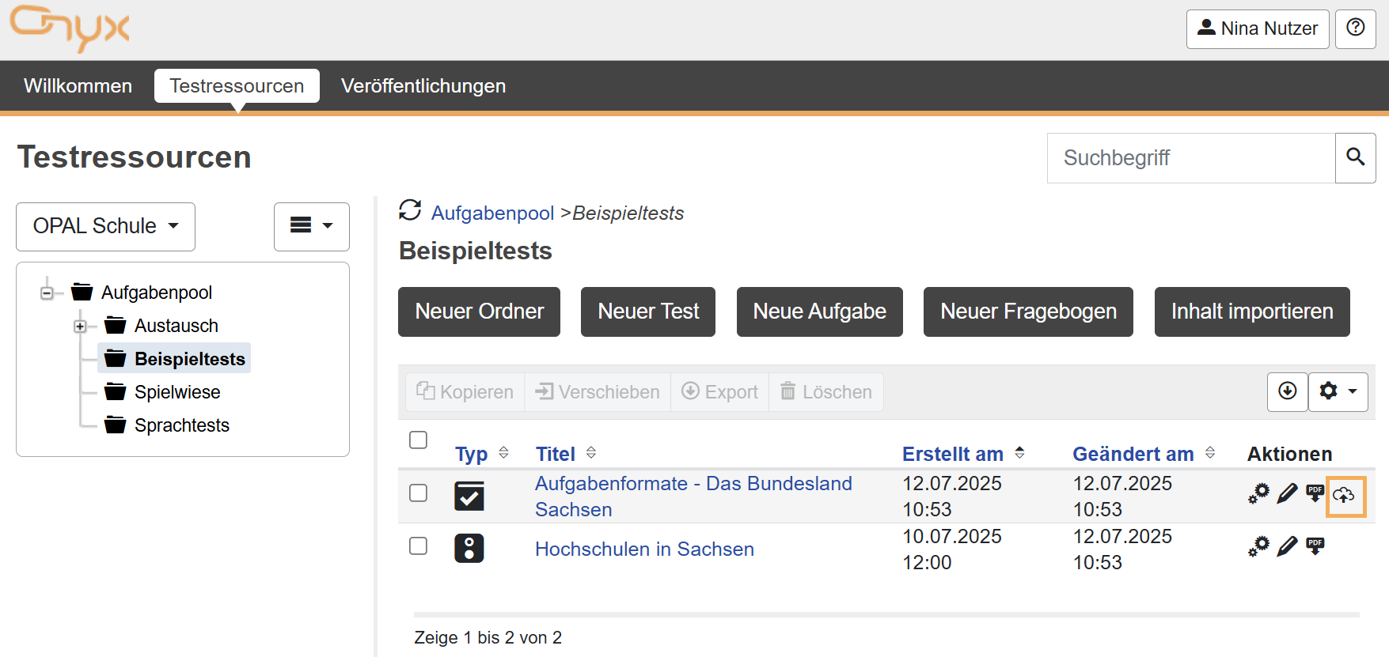Select Sprachtests in the folder tree
Image resolution: width=1389 pixels, height=657 pixels.
click(182, 425)
